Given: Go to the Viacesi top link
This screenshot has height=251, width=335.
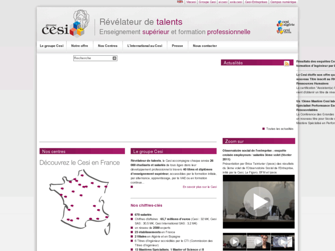Looking at the screenshot, I should (x=191, y=2).
